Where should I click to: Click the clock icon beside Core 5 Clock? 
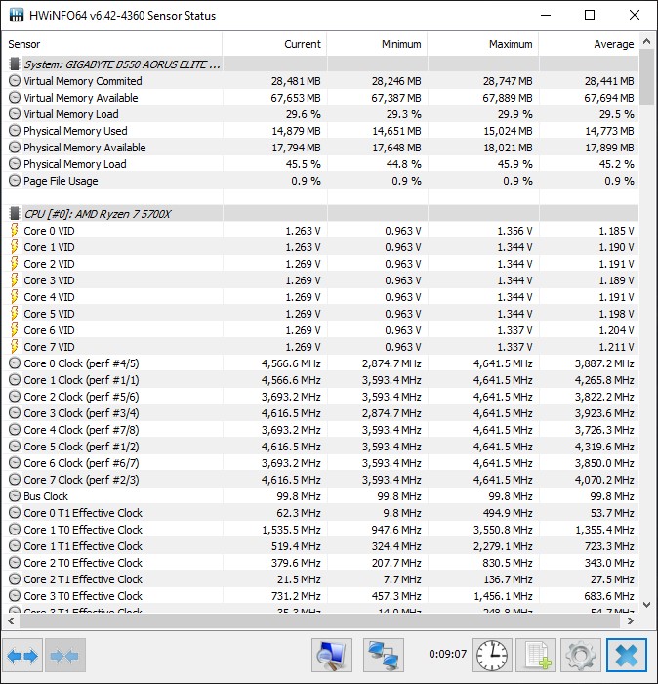15,447
